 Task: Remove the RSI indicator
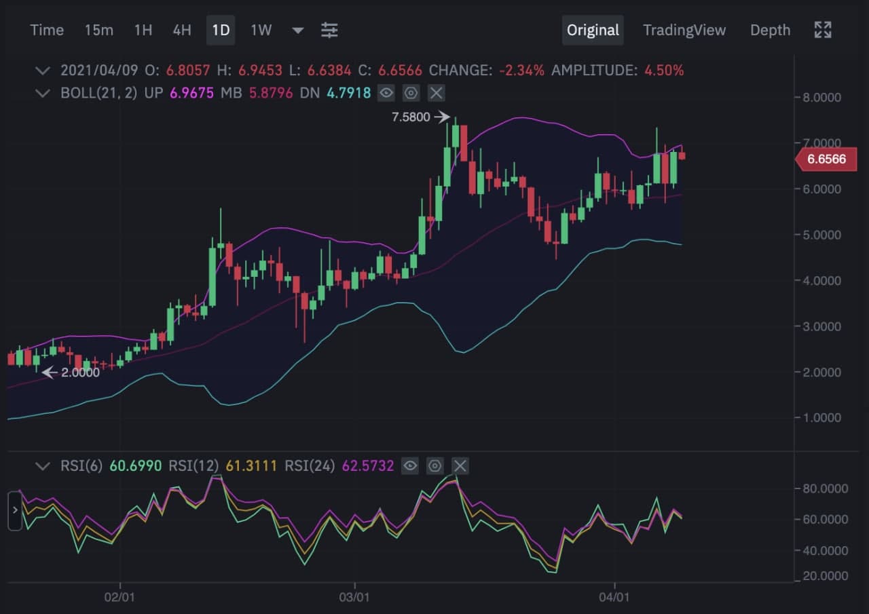[460, 466]
